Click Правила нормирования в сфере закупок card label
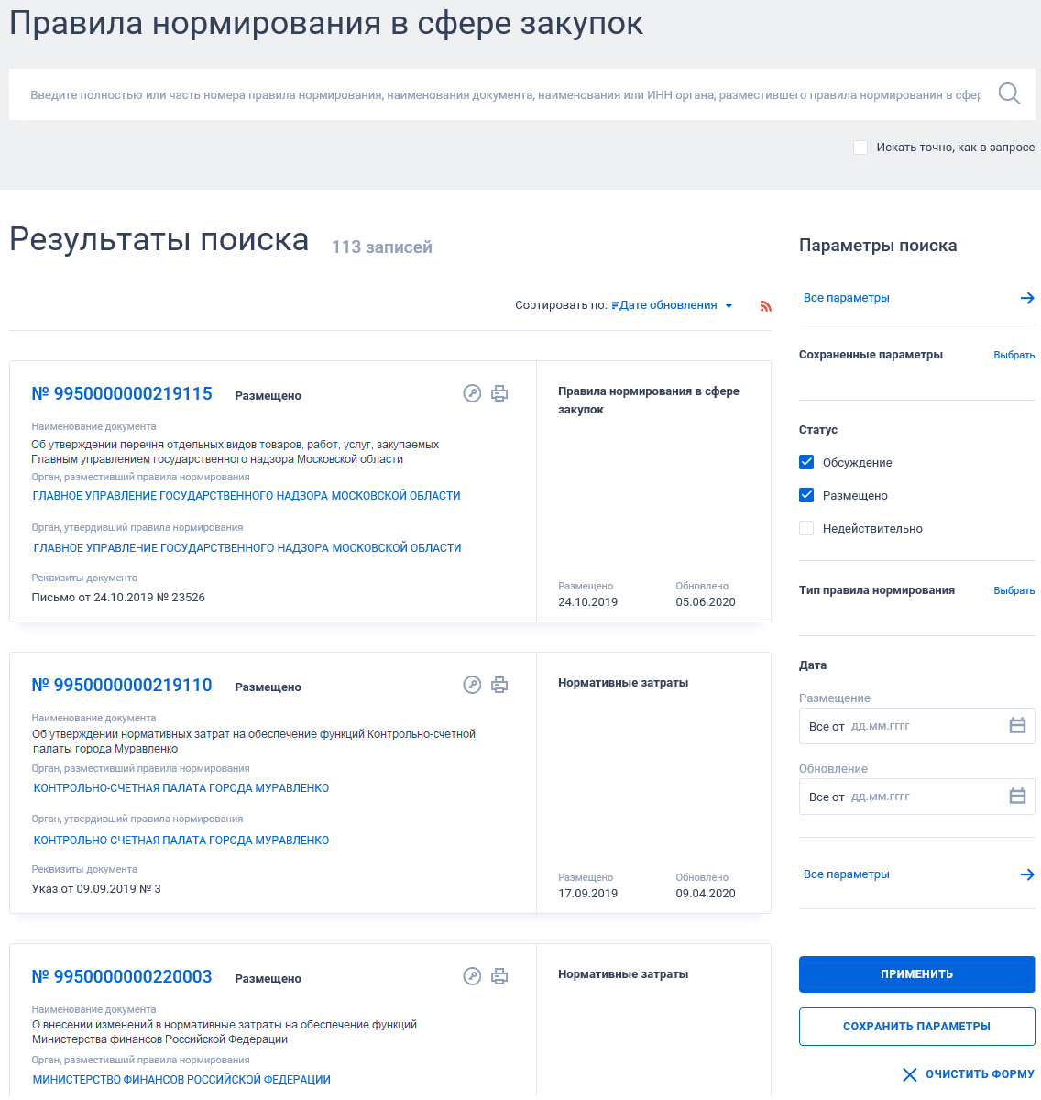Screen dimensions: 1041x1100 click(x=649, y=401)
